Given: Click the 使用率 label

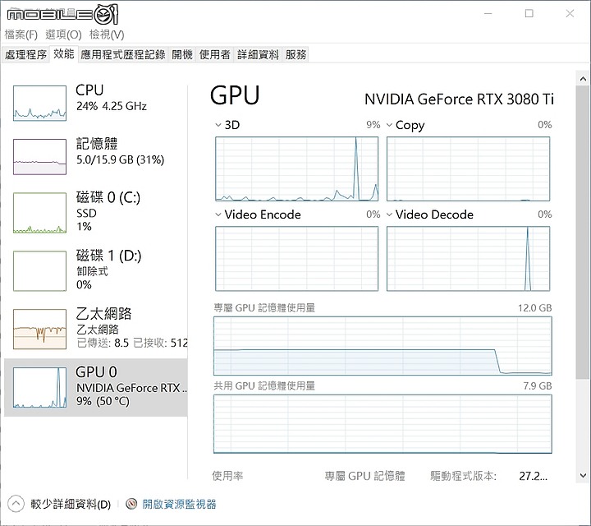Looking at the screenshot, I should tap(227, 476).
